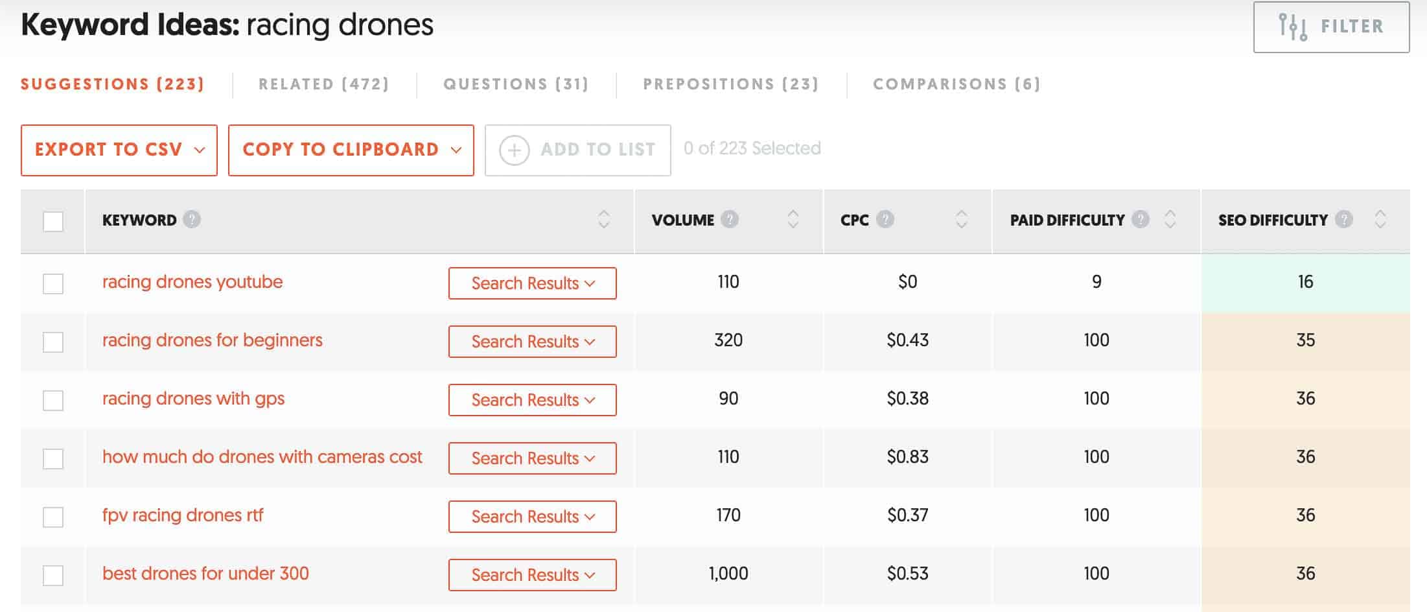Click the plus icon on ADD TO LIST
This screenshot has width=1427, height=612.
pyautogui.click(x=513, y=149)
